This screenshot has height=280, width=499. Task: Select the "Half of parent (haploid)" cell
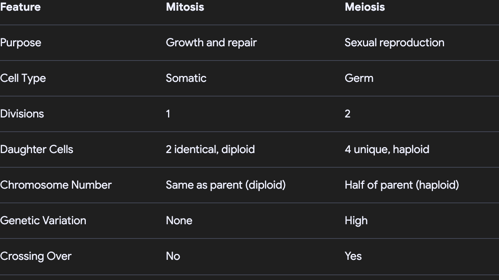pyautogui.click(x=401, y=185)
